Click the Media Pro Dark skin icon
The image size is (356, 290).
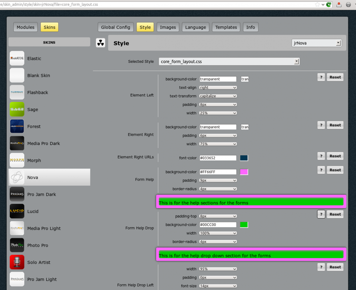click(x=17, y=143)
